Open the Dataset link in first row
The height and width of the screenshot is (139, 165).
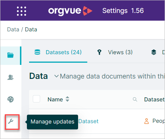coord(88,121)
